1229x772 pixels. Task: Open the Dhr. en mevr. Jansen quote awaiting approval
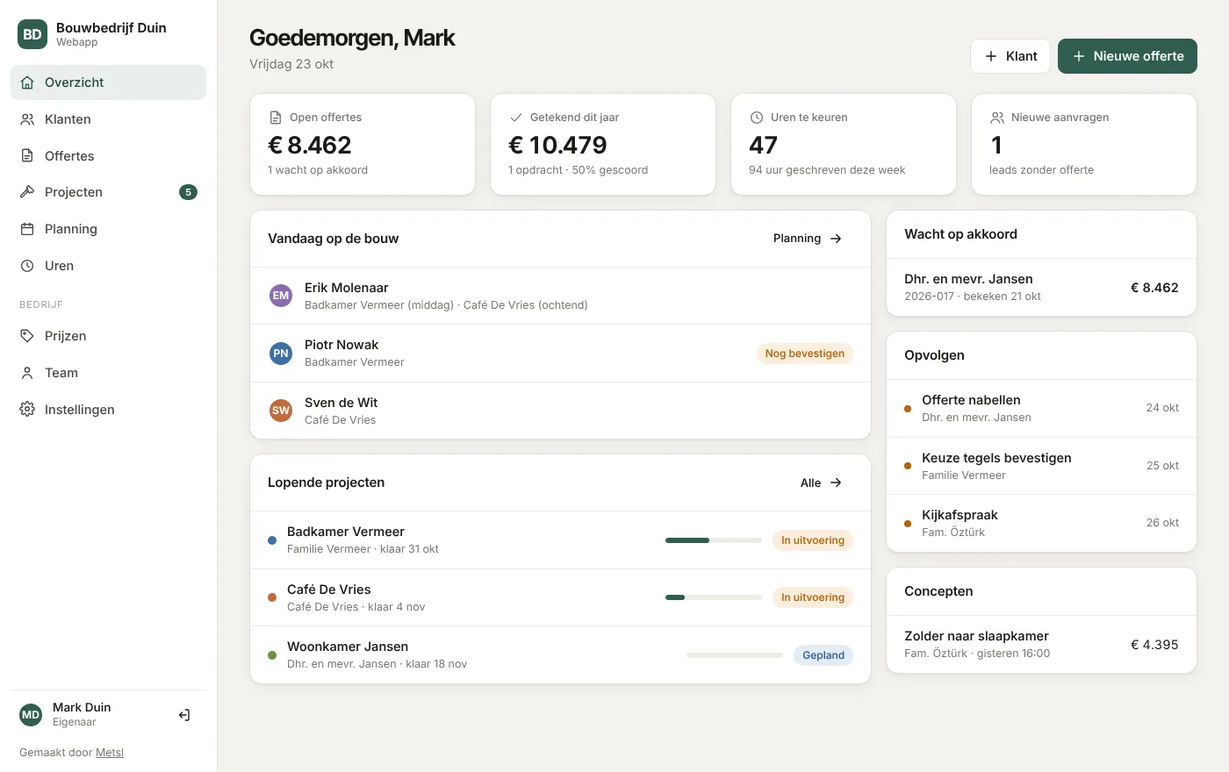[x=1041, y=287]
